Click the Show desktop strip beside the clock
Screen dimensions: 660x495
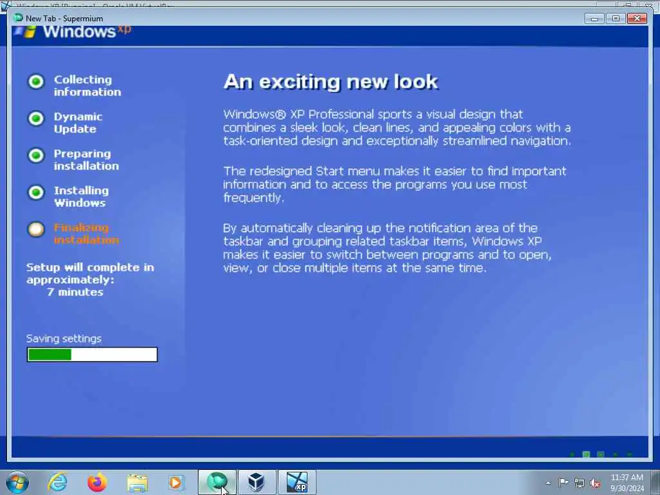(x=655, y=482)
